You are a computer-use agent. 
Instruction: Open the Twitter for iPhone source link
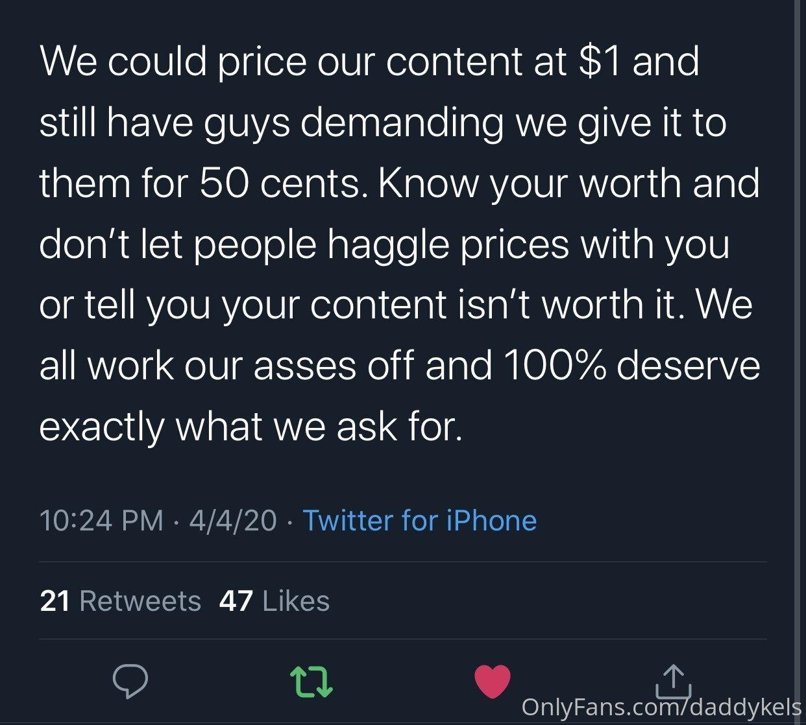(x=419, y=521)
